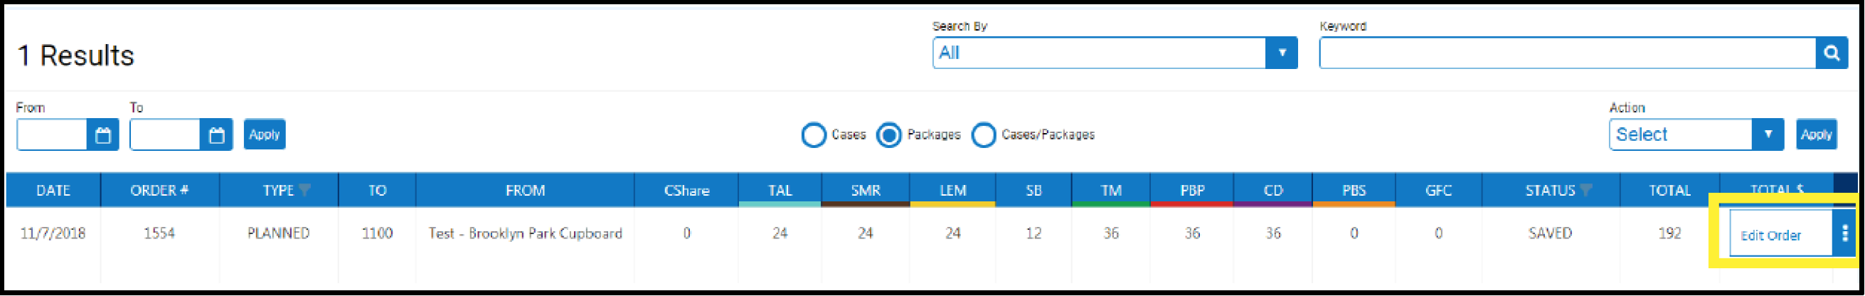The width and height of the screenshot is (1865, 296).
Task: Click the TAL teal-underlined column header
Action: point(779,191)
